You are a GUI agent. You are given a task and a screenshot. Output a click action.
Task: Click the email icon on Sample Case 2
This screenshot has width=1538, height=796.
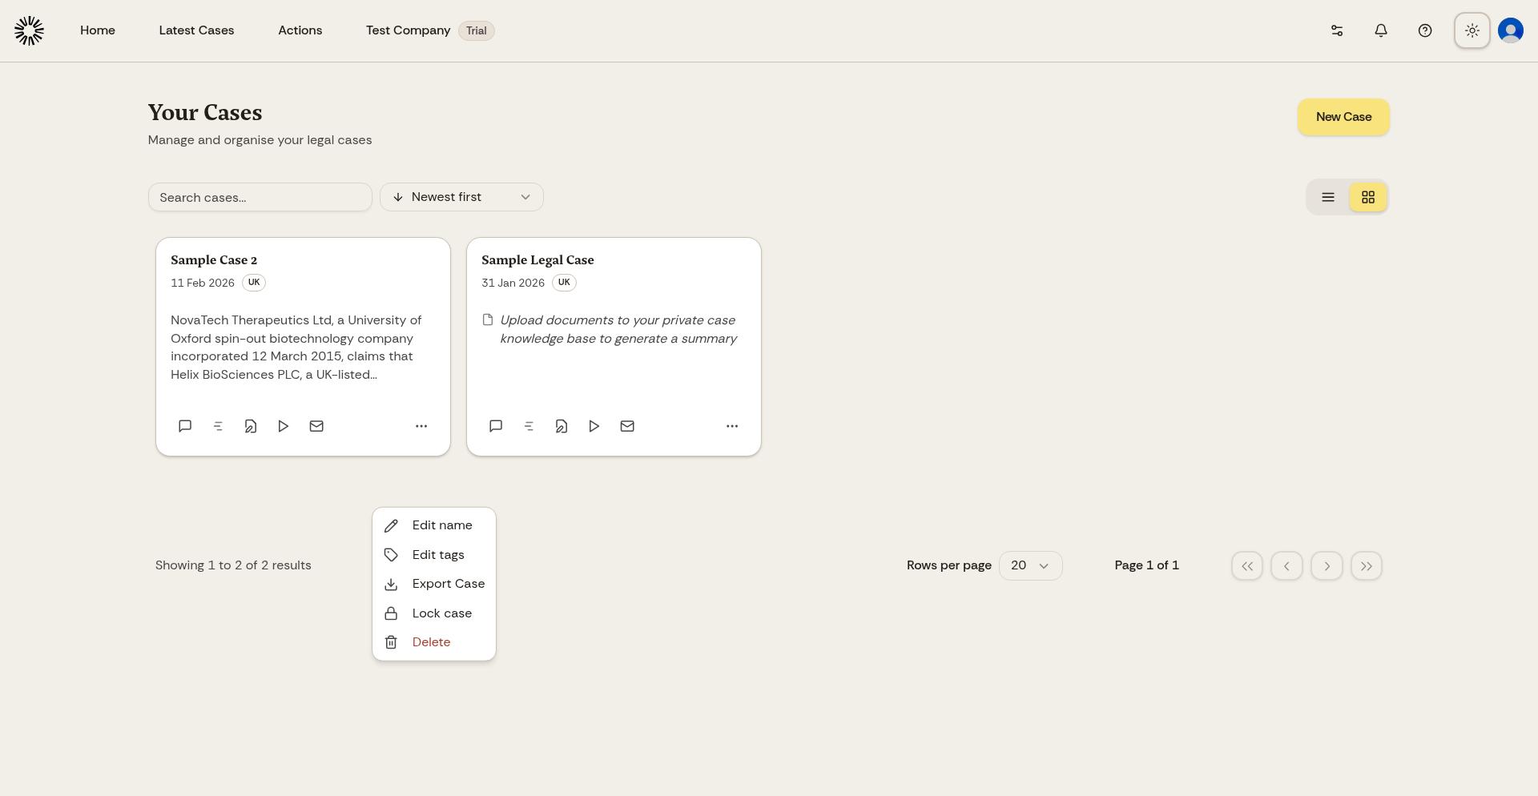pos(316,426)
